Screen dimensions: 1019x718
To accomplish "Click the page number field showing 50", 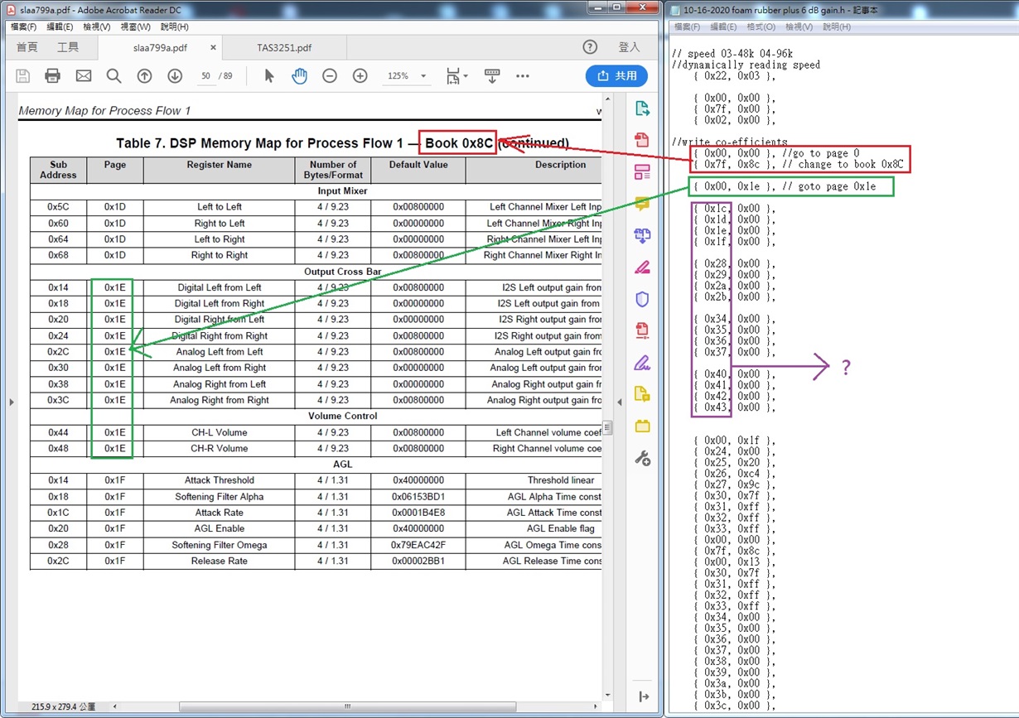I will click(x=205, y=76).
